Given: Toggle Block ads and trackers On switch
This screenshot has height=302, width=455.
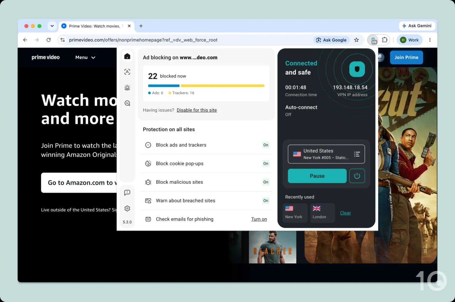Looking at the screenshot, I should [266, 145].
